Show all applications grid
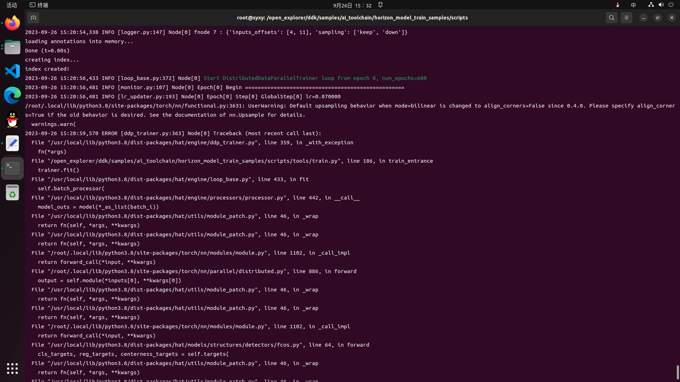This screenshot has height=382, width=680. tap(12, 368)
